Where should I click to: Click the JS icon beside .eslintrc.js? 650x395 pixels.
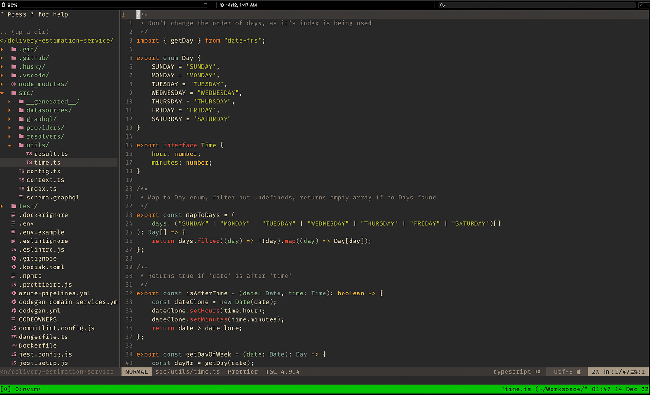click(x=13, y=250)
